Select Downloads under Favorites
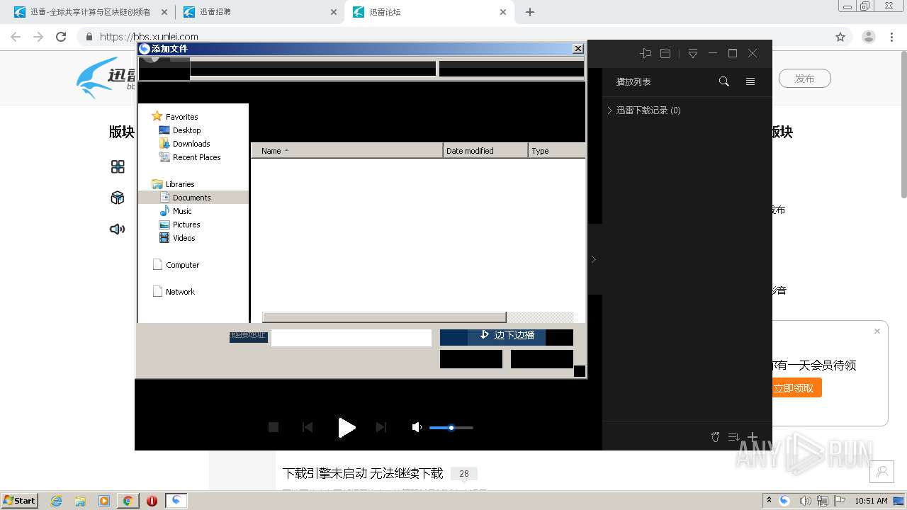Viewport: 907px width, 510px height. click(191, 144)
